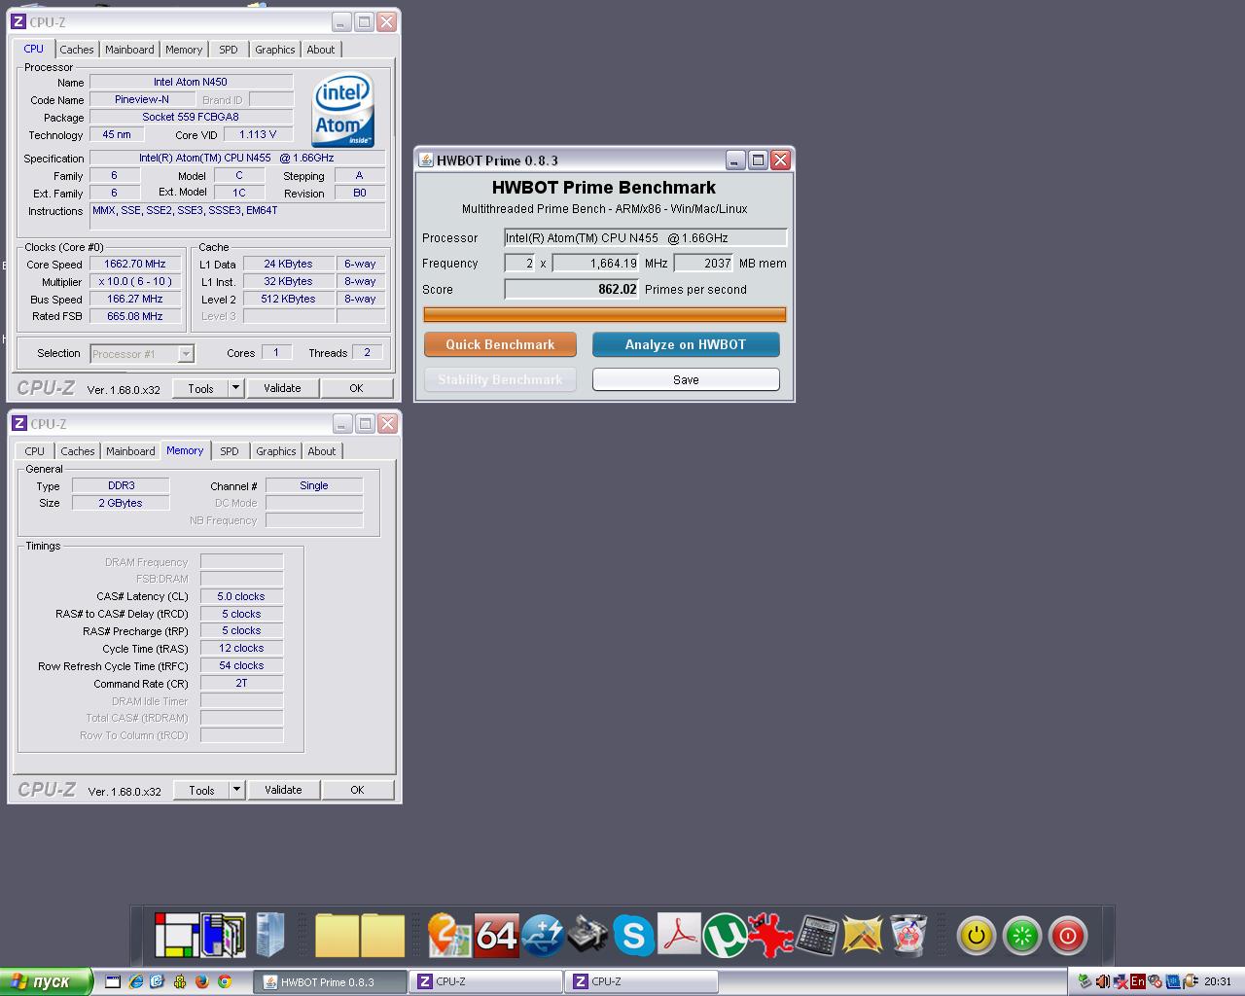The image size is (1245, 996).
Task: Click the Mondrian-style colored squares dock icon
Action: click(x=176, y=936)
